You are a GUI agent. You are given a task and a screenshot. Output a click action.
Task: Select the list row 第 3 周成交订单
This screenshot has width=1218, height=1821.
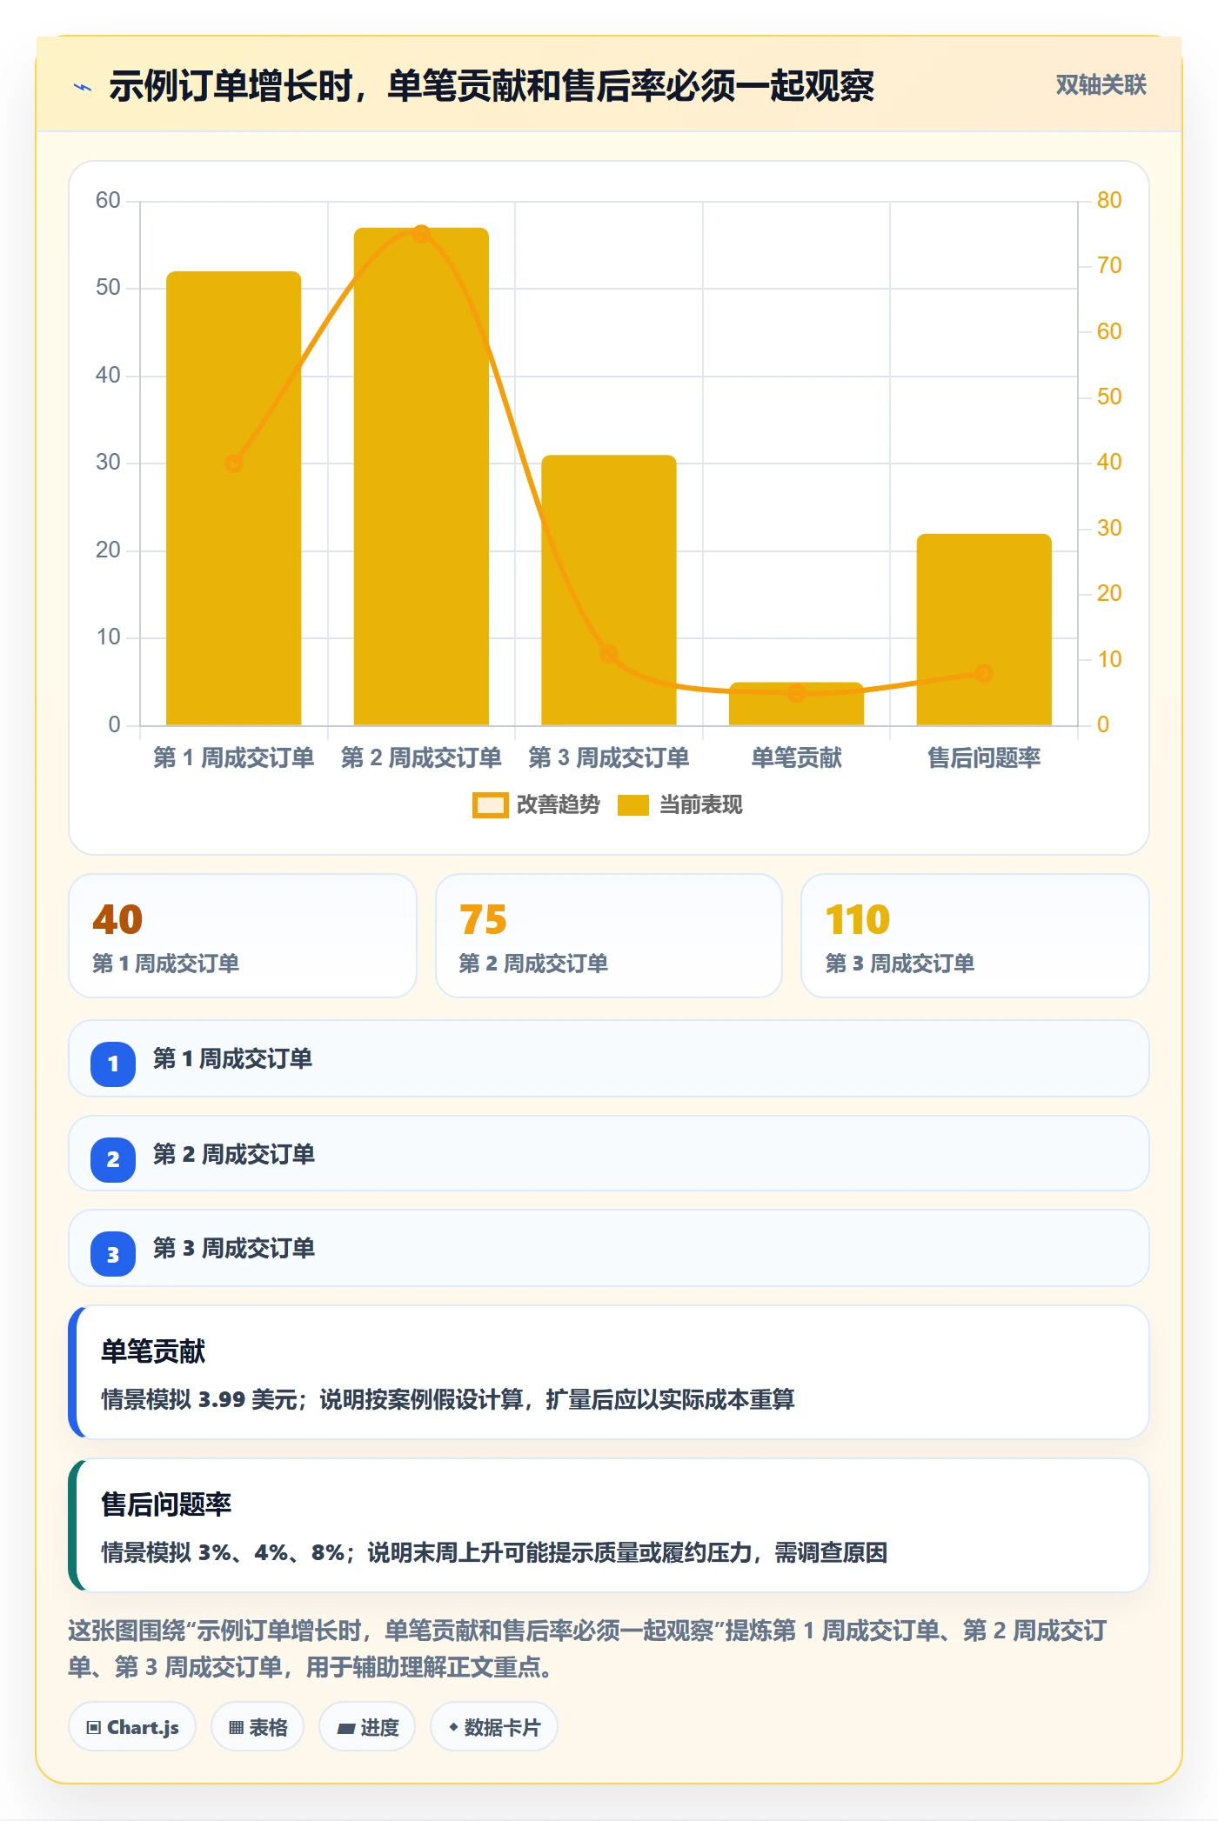[609, 1248]
